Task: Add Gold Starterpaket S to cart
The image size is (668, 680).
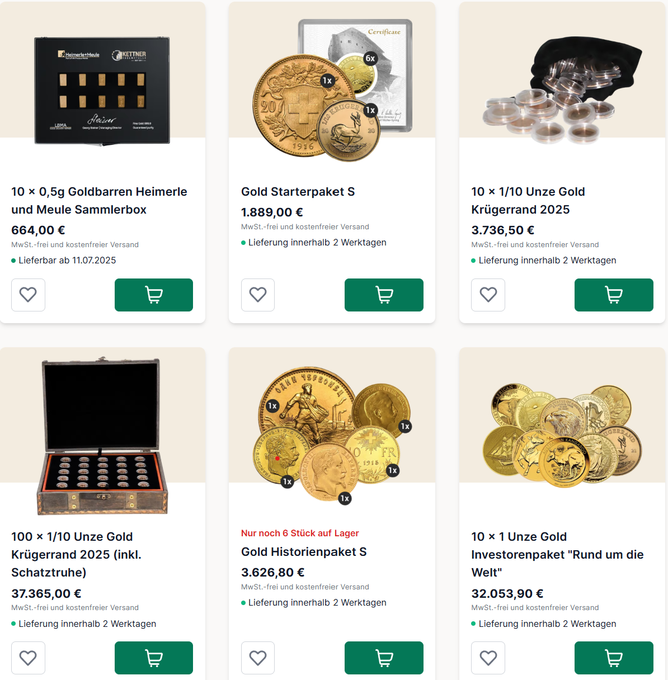Action: point(384,295)
